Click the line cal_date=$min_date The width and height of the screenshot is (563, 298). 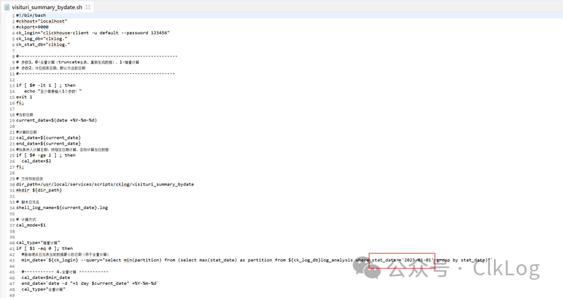[x=46, y=278]
